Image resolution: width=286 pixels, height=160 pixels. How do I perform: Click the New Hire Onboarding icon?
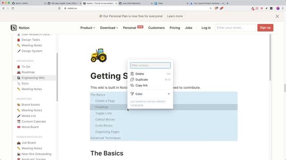[x=19, y=154]
